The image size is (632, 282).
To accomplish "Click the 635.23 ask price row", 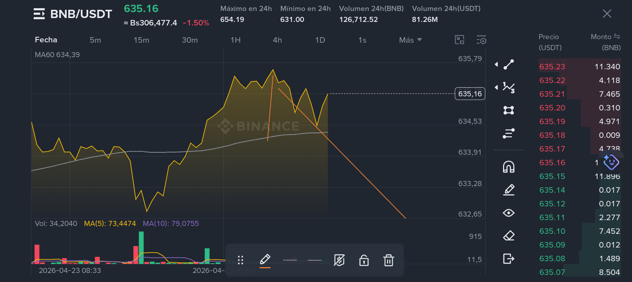I will click(579, 67).
